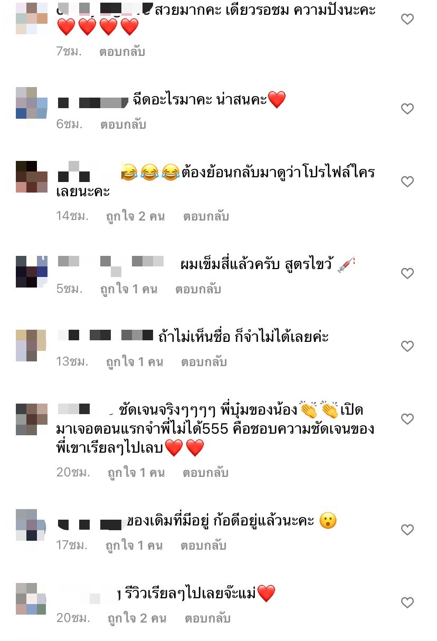Reply to the 13ชม. comment
This screenshot has height=641, width=437.
pos(204,362)
